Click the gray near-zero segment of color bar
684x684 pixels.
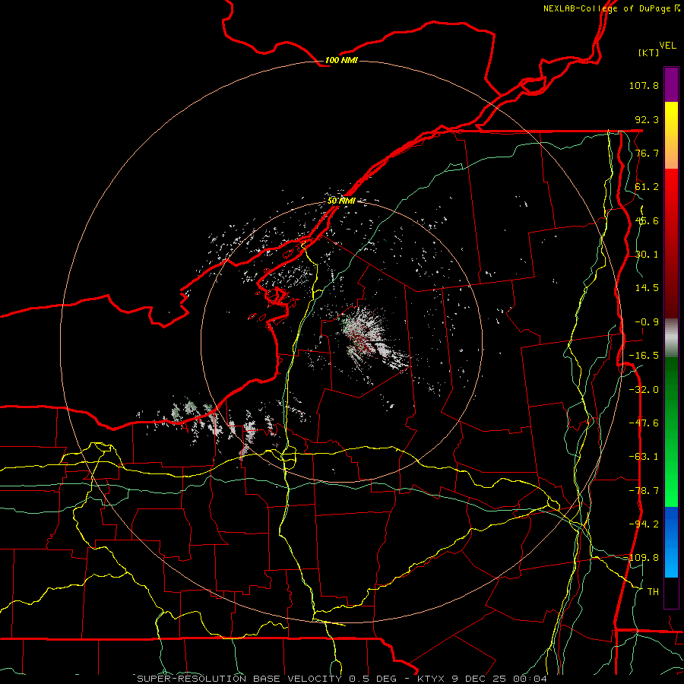pyautogui.click(x=671, y=338)
